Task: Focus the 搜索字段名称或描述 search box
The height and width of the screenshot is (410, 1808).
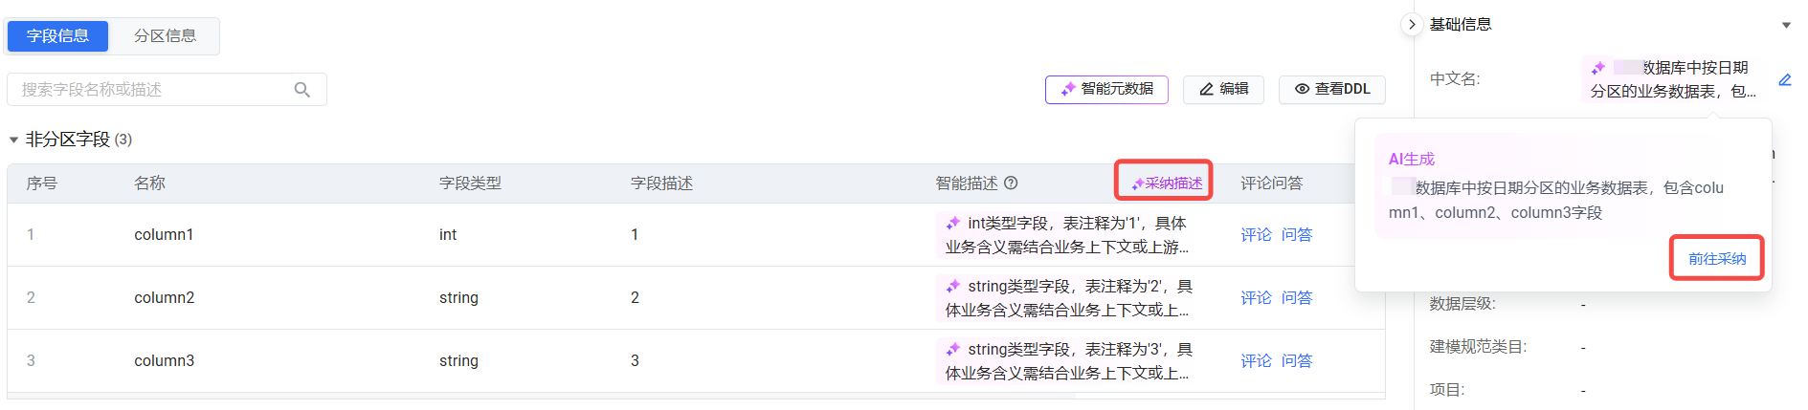Action: (153, 90)
